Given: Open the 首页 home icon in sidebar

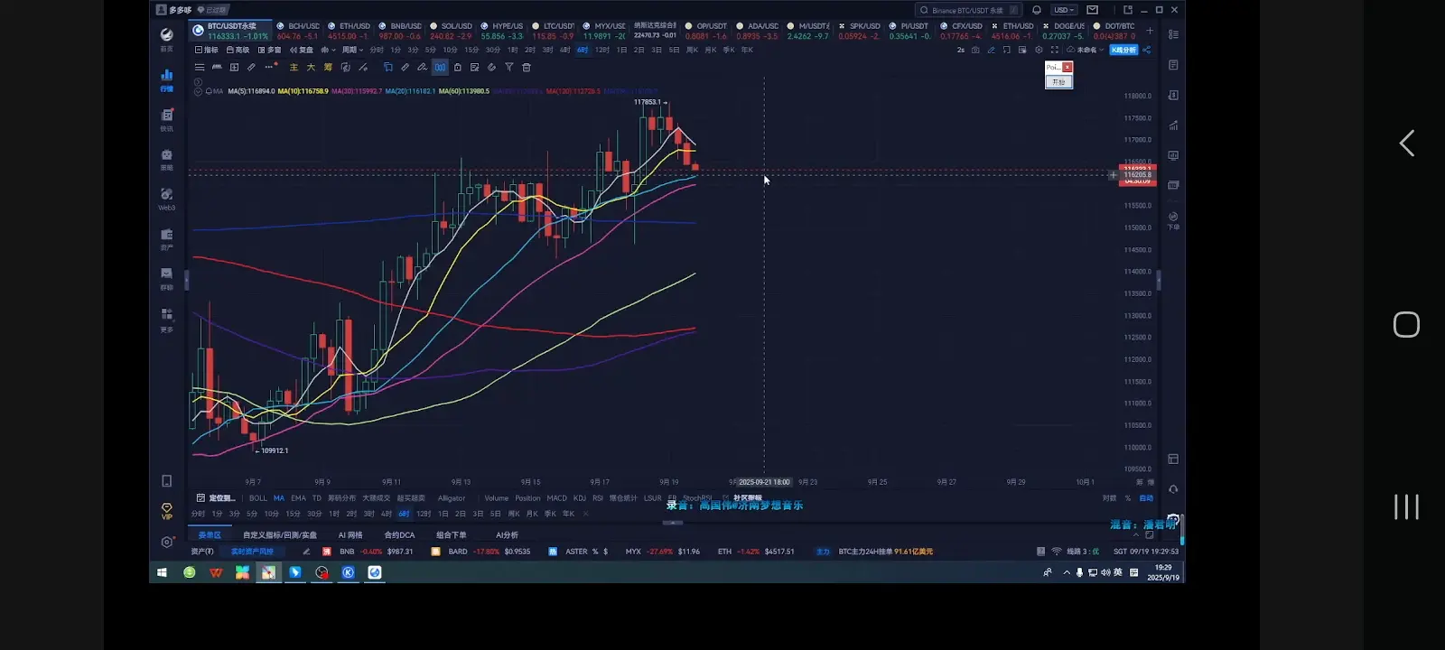Looking at the screenshot, I should tap(166, 39).
